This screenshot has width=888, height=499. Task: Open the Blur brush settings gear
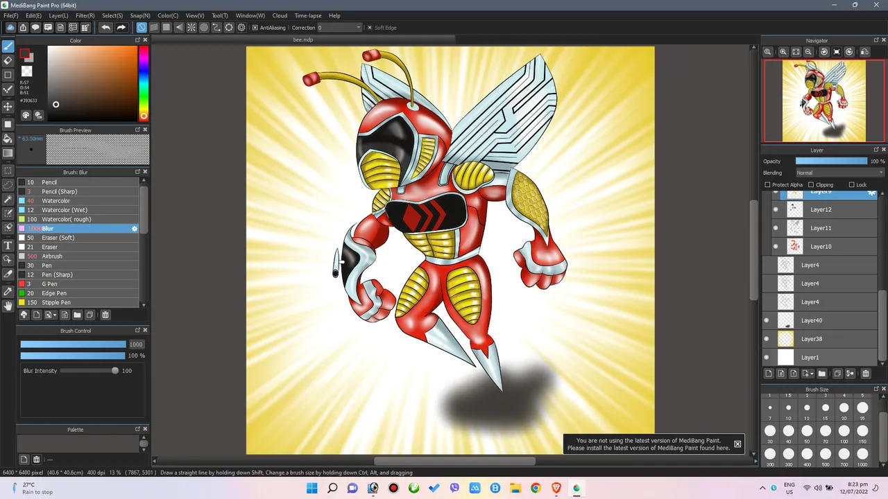pyautogui.click(x=135, y=228)
